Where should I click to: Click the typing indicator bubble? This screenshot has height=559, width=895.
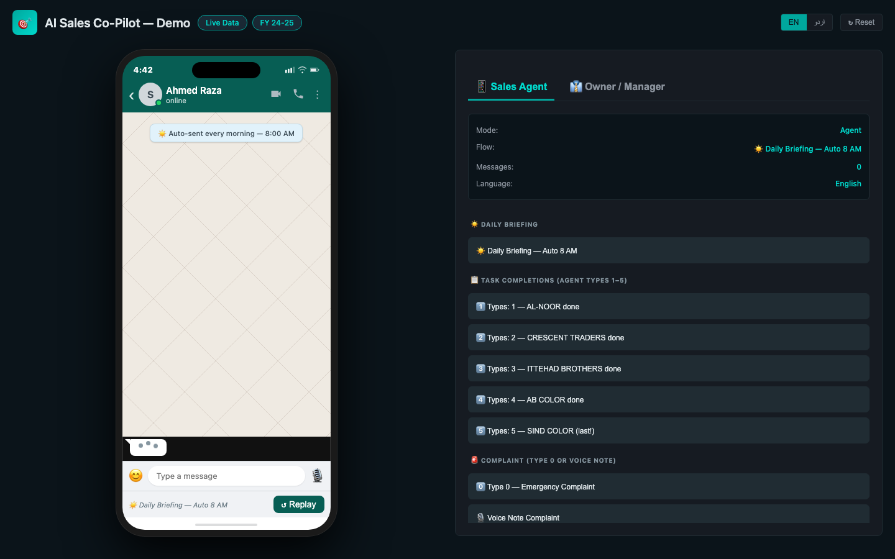click(x=147, y=446)
